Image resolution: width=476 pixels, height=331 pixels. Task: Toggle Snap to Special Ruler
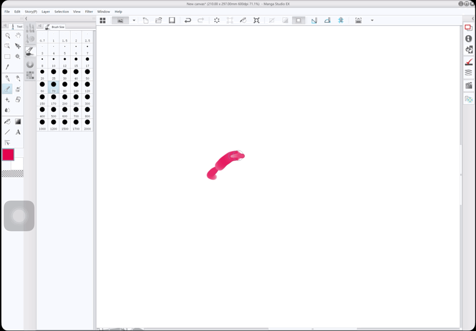pos(327,20)
